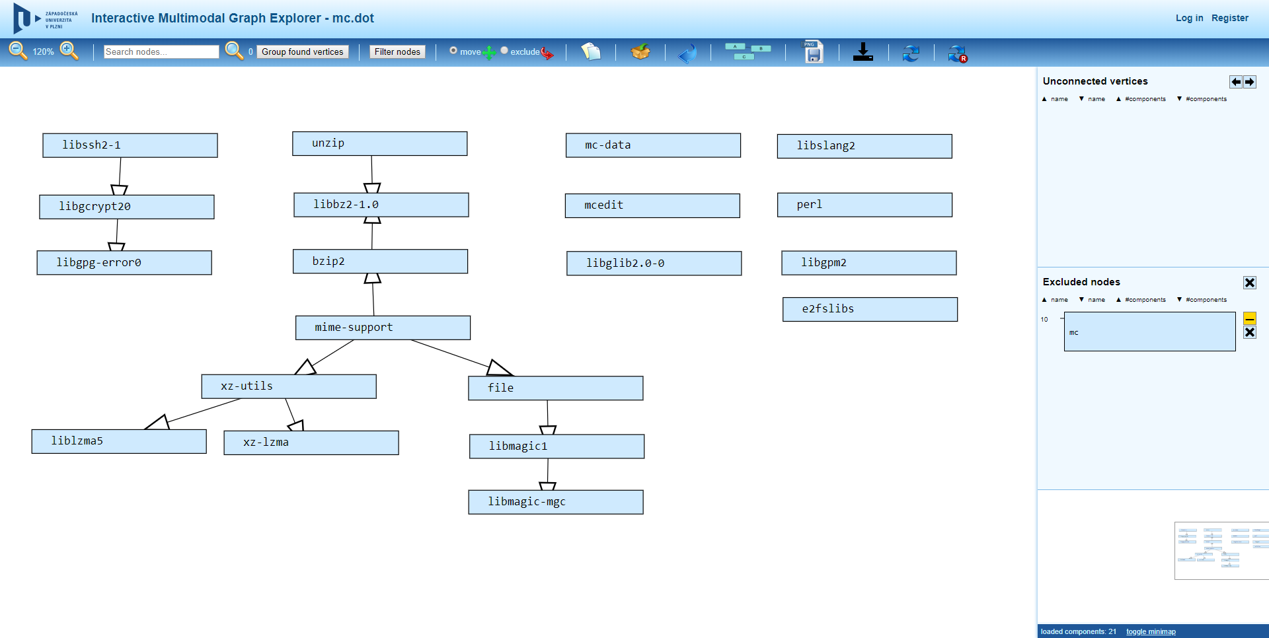The width and height of the screenshot is (1269, 638).
Task: Click X icon beside Excluded nodes heading
Action: click(x=1250, y=283)
